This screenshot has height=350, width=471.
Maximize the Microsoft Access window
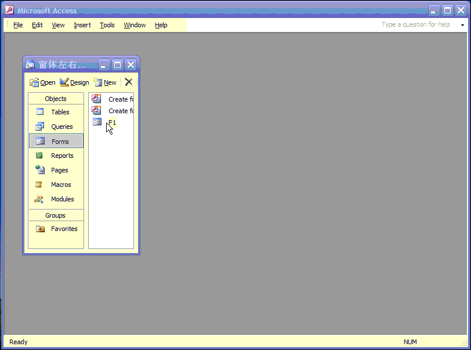pyautogui.click(x=447, y=10)
